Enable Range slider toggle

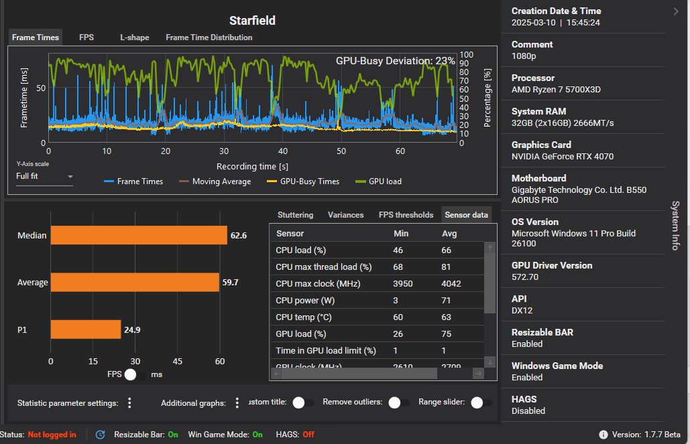point(481,402)
